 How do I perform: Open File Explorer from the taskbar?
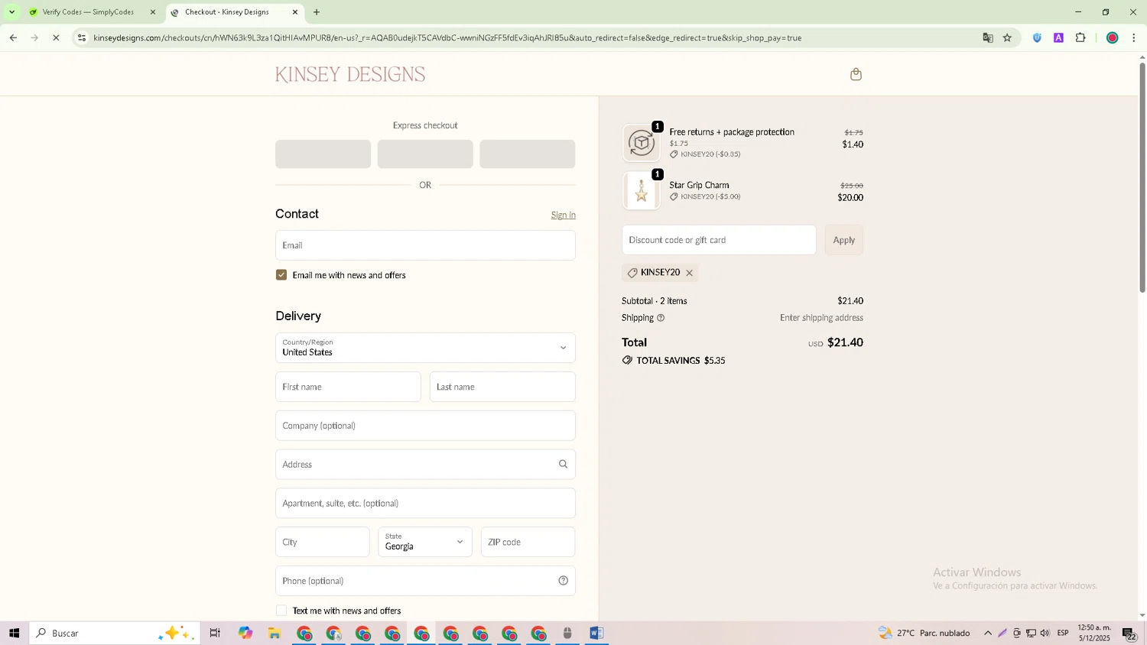(274, 633)
